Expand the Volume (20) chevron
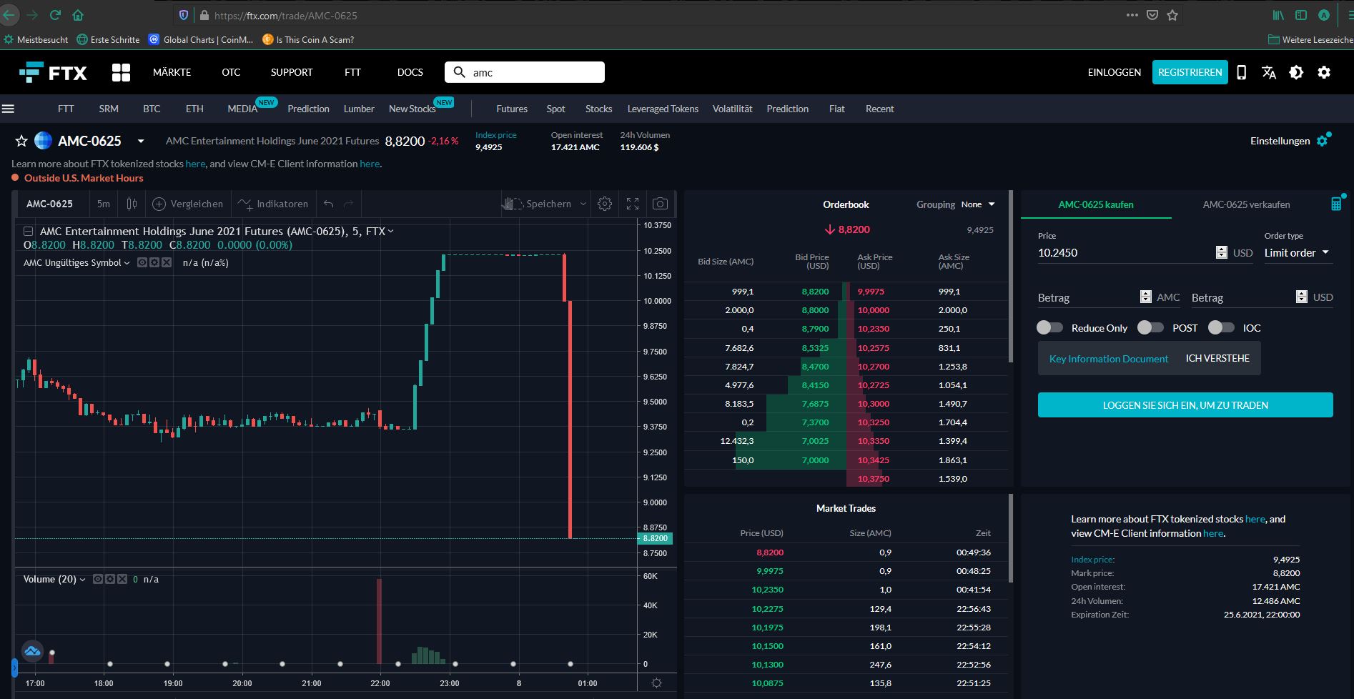The height and width of the screenshot is (699, 1354). point(82,579)
